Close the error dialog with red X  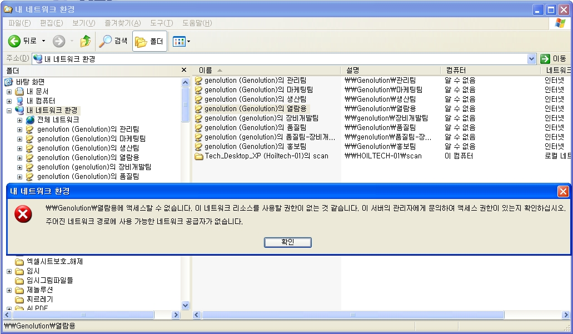[563, 191]
